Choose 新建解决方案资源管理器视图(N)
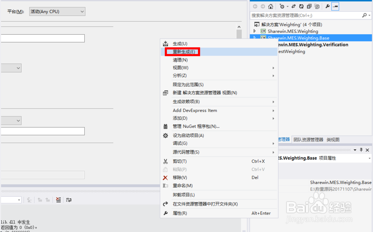Viewport: 373px width, 232px height. pyautogui.click(x=219, y=93)
